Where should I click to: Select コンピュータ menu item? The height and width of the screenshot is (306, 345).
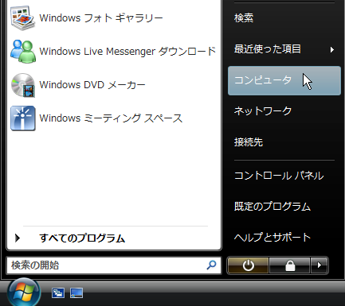[x=284, y=80]
